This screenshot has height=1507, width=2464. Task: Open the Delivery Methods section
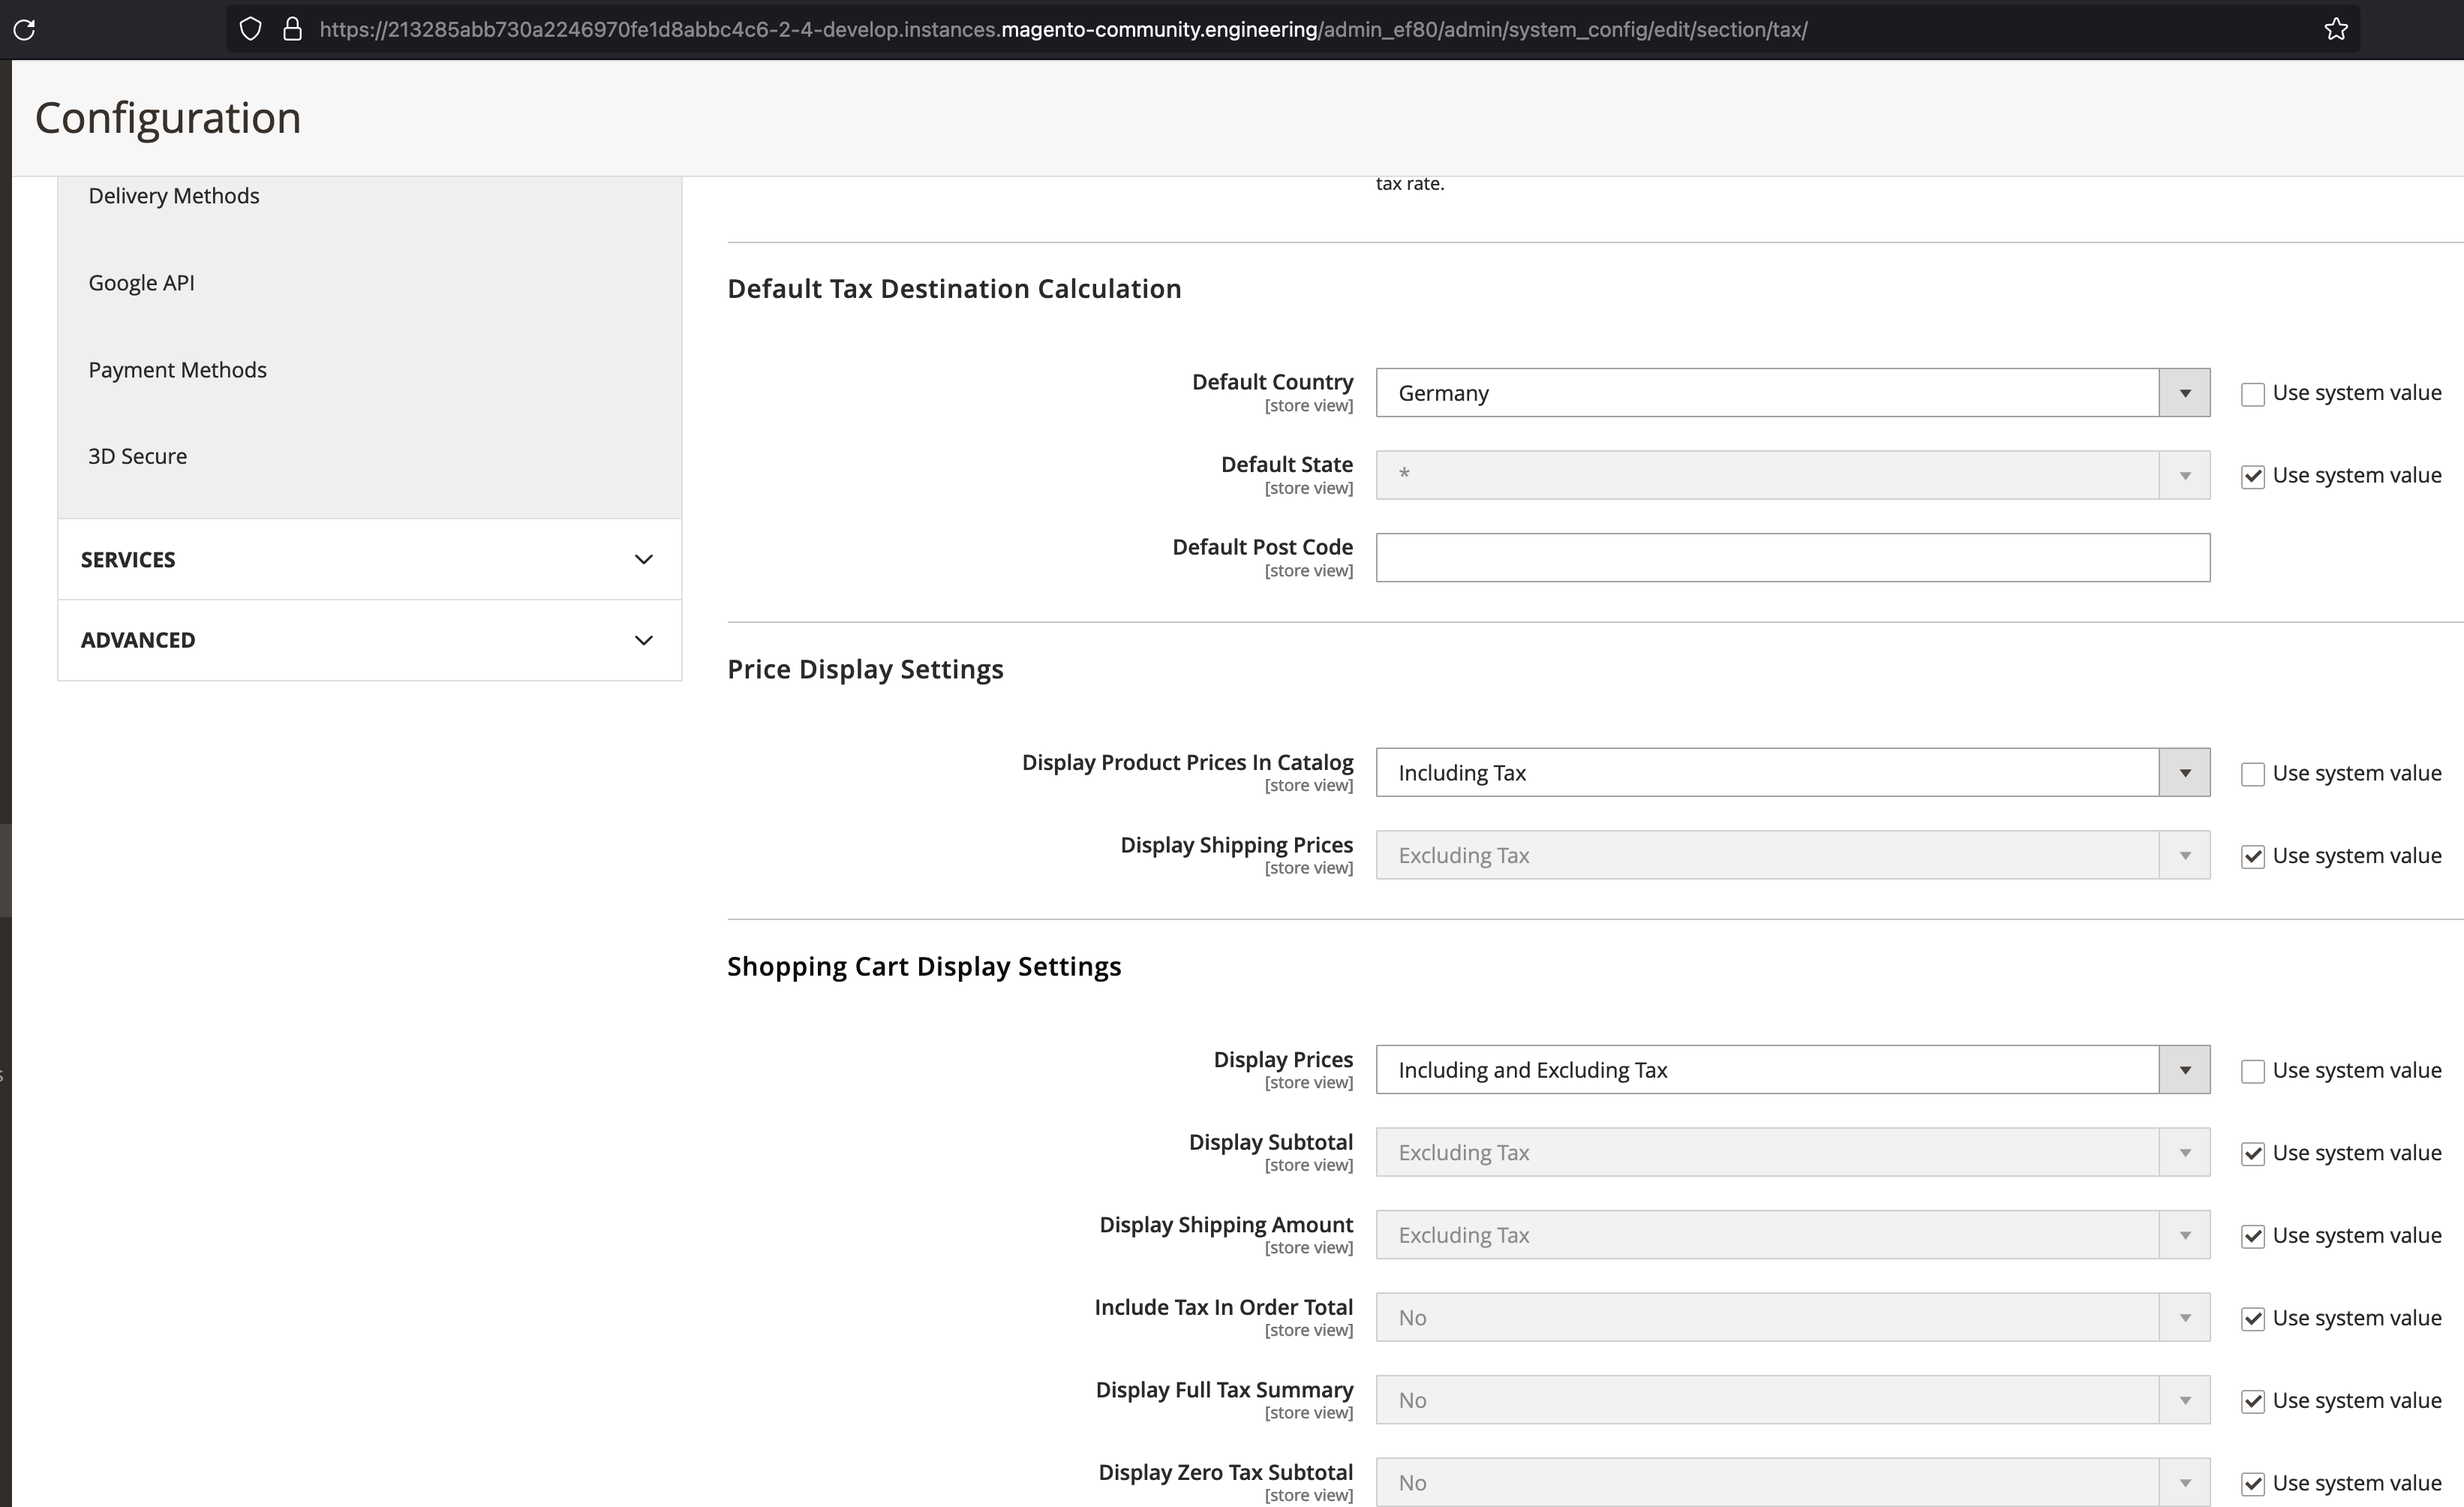(x=173, y=195)
